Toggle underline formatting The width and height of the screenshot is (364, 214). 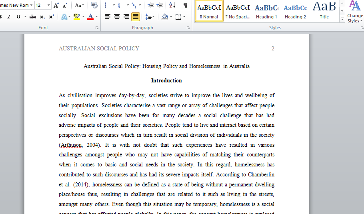18,17
